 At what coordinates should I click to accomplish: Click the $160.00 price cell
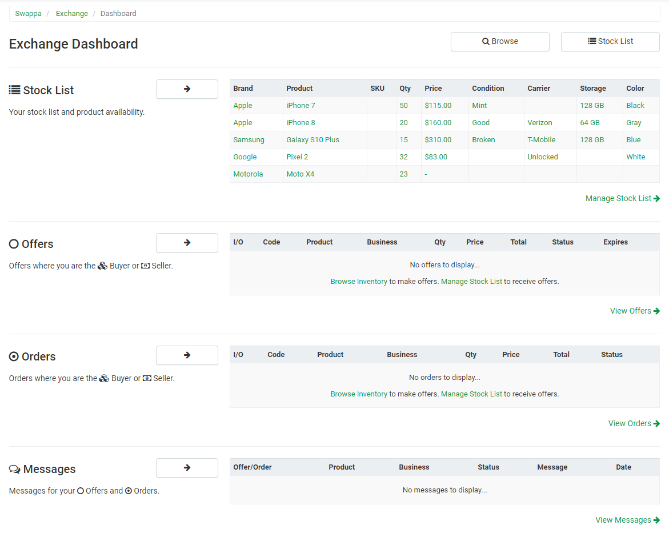pos(438,122)
